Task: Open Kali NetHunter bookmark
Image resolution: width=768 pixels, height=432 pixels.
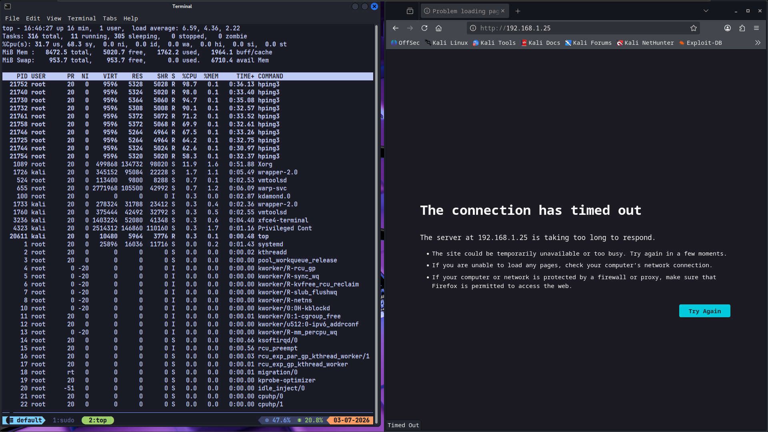Action: [645, 43]
